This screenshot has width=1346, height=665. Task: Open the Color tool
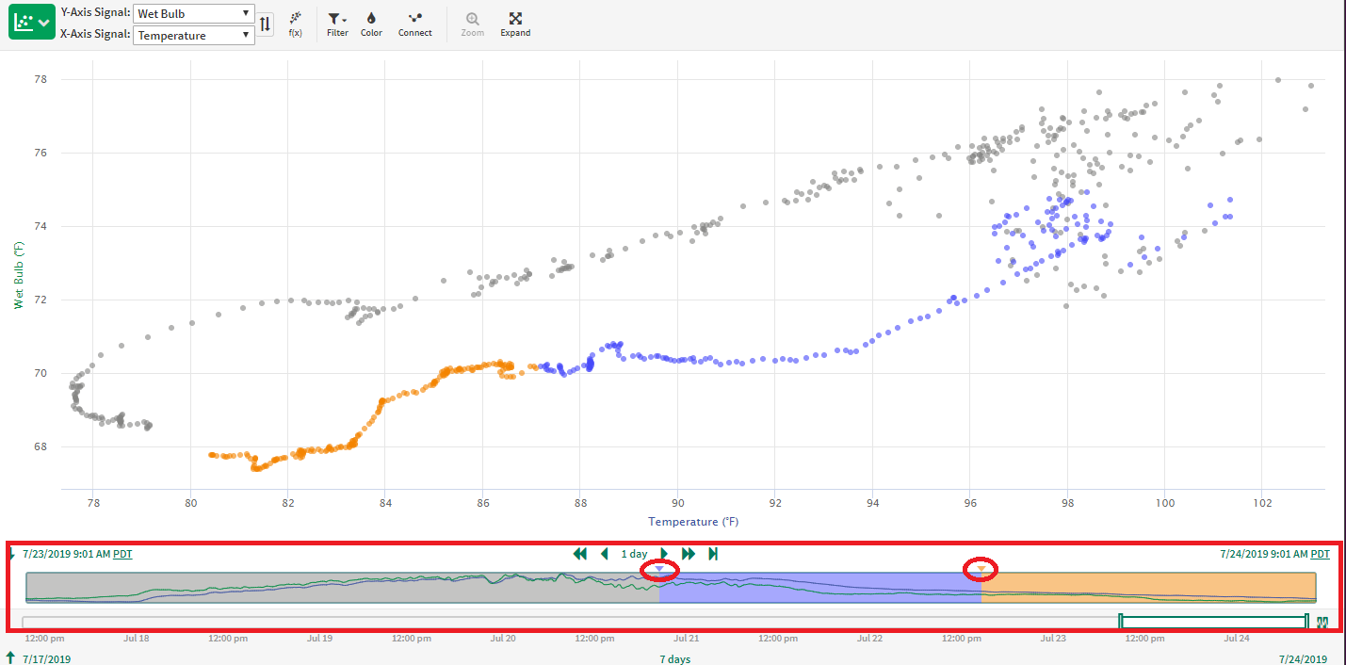click(x=371, y=24)
